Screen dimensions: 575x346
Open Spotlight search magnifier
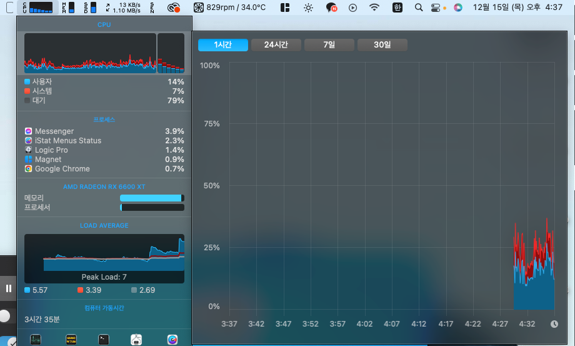(x=418, y=8)
